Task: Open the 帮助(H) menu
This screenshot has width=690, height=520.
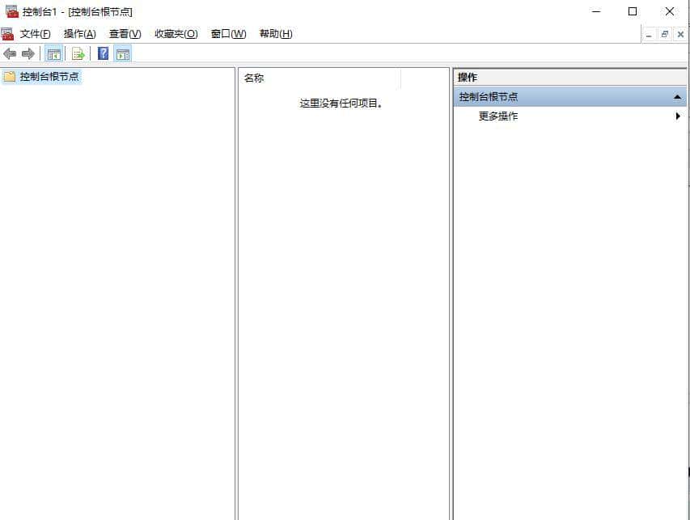Action: click(x=275, y=33)
